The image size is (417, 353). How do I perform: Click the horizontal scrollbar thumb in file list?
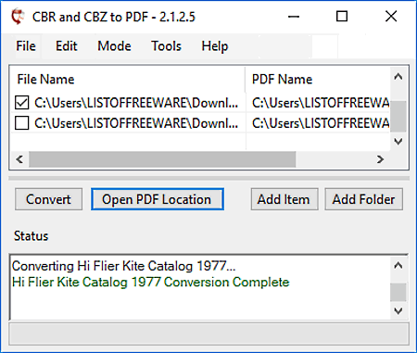162,159
